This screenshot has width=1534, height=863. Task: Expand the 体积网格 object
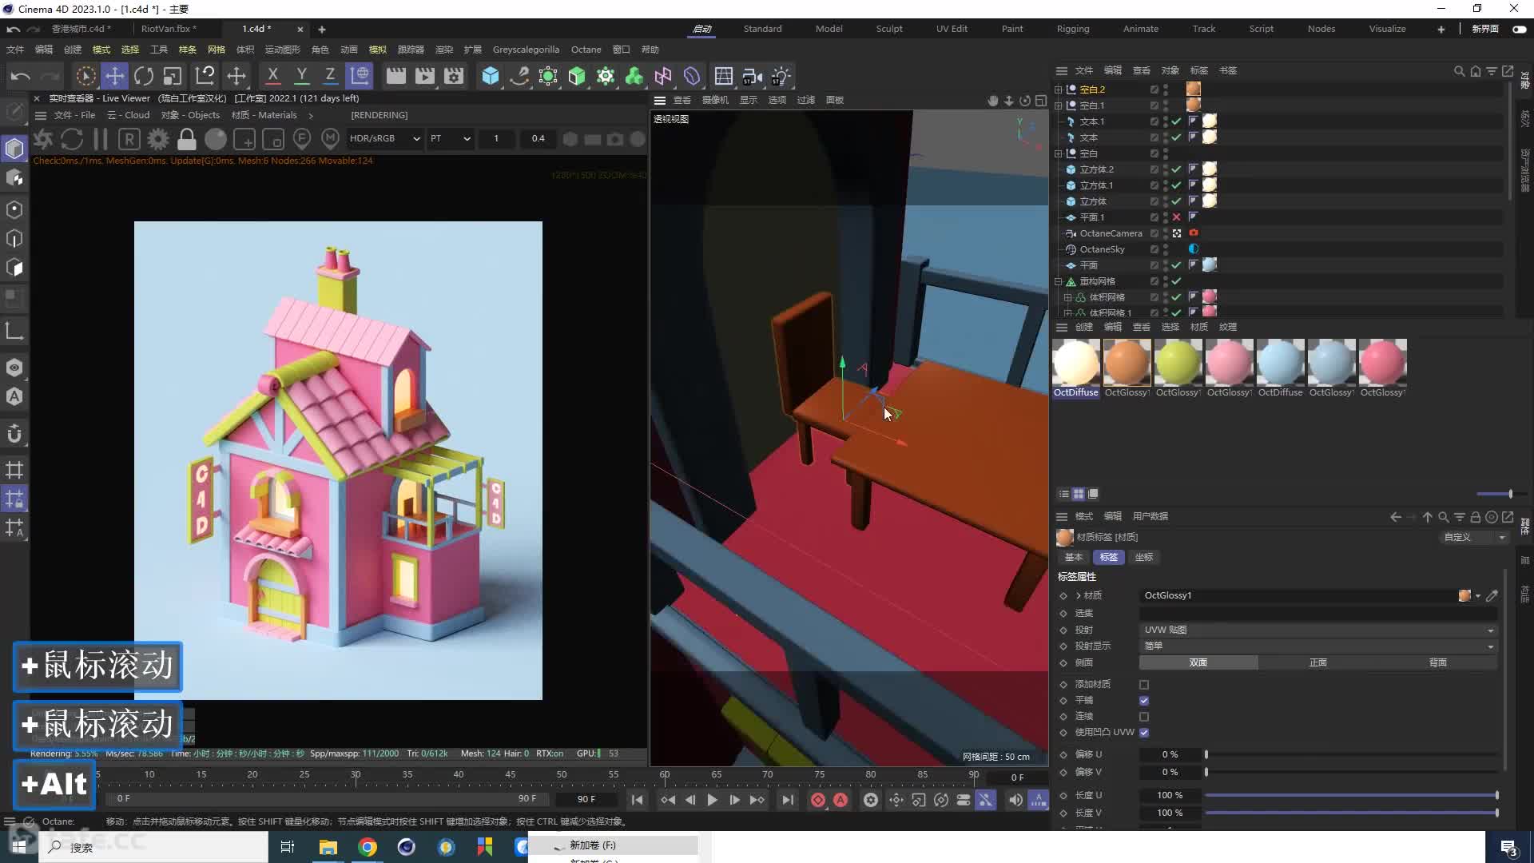click(x=1067, y=297)
